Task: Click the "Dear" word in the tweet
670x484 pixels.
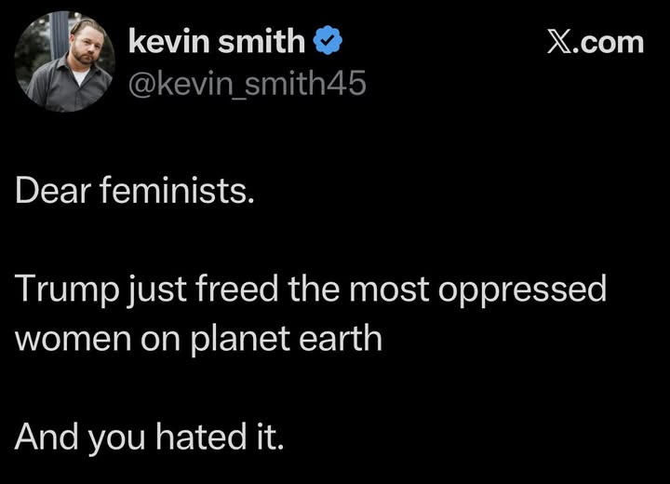Action: coord(52,193)
